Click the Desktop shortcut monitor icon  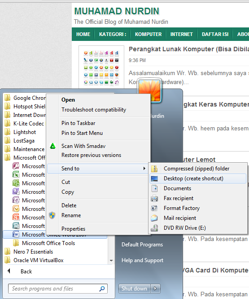(154, 179)
